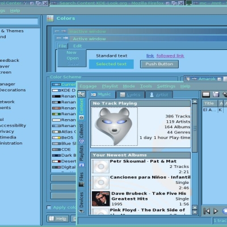Open the Tools menu in Amarok

click(146, 86)
